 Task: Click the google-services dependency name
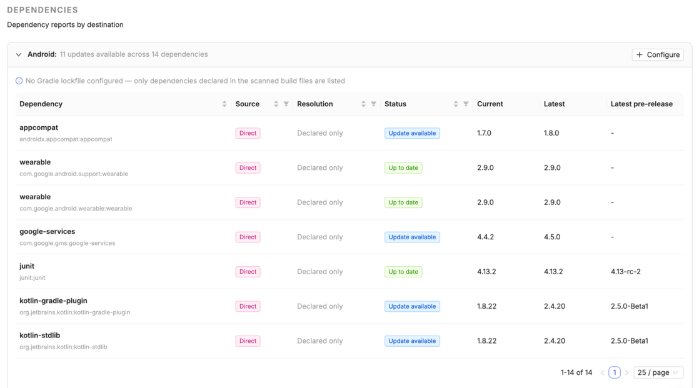pyautogui.click(x=48, y=231)
